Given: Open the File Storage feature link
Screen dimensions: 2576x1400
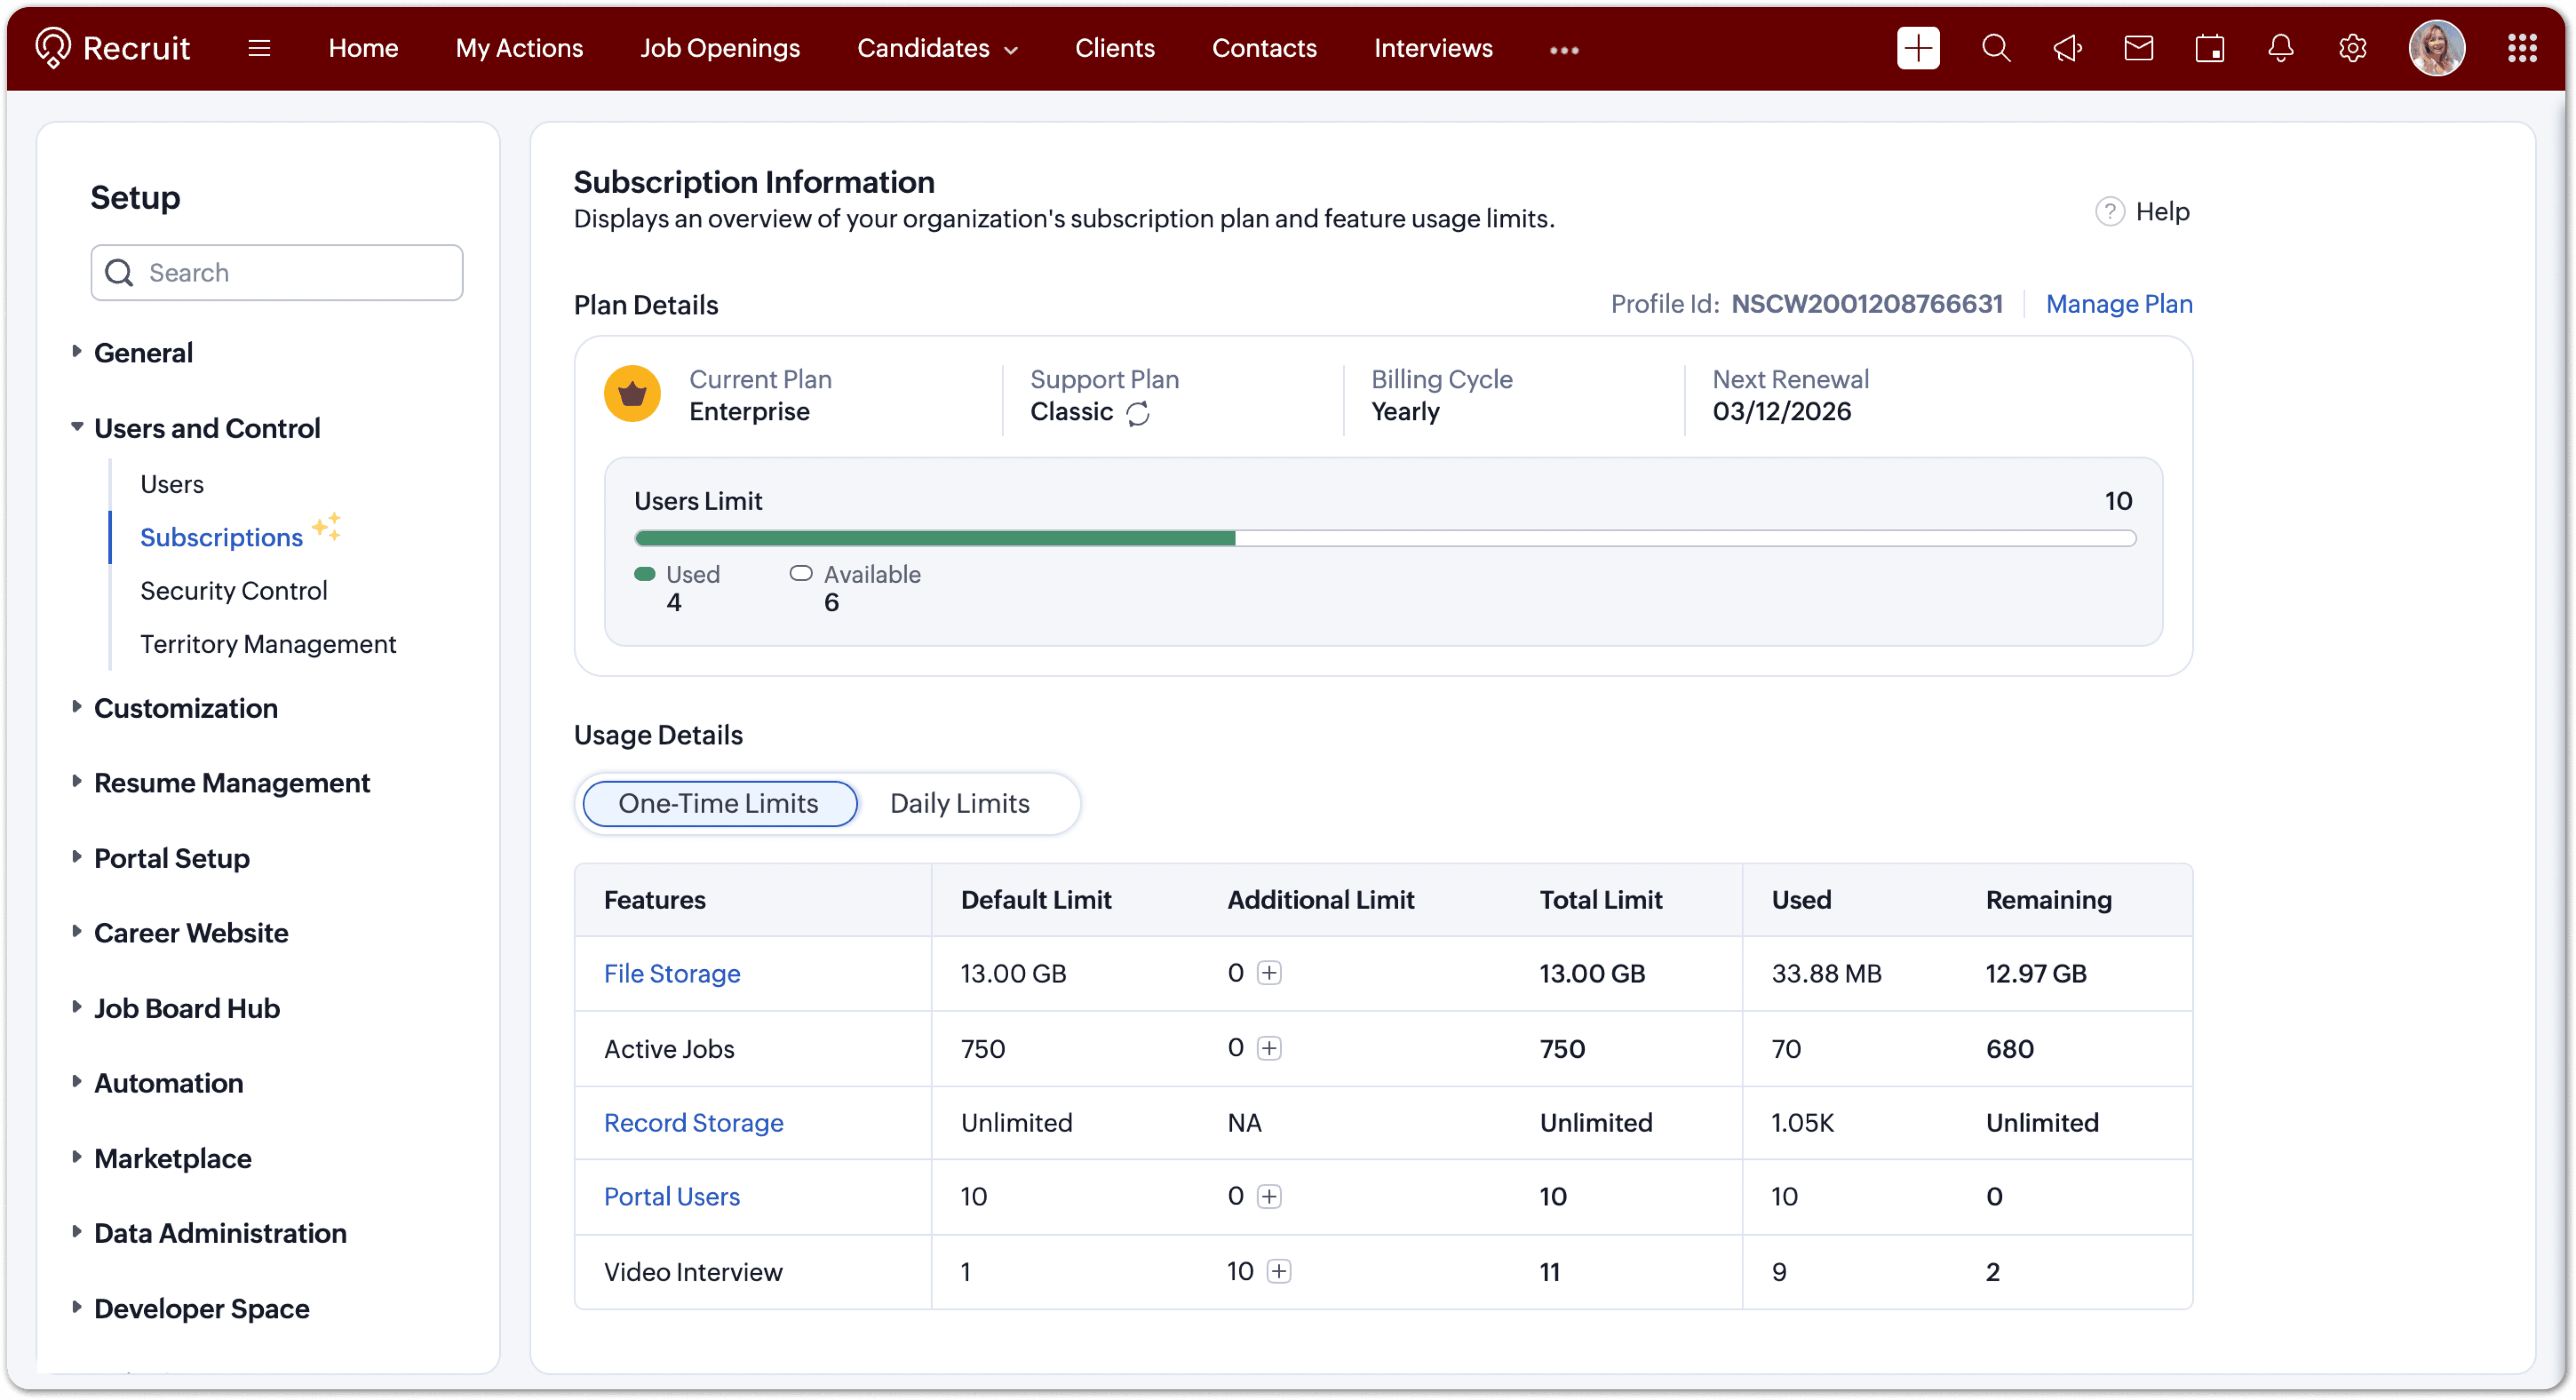Looking at the screenshot, I should [671, 973].
